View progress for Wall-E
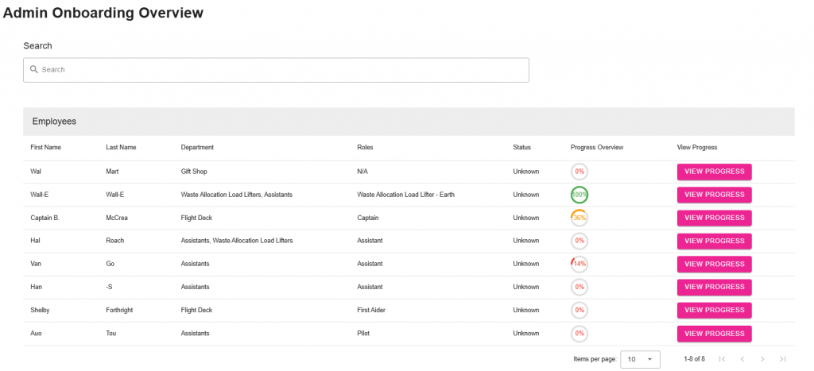814x371 pixels. (x=714, y=195)
